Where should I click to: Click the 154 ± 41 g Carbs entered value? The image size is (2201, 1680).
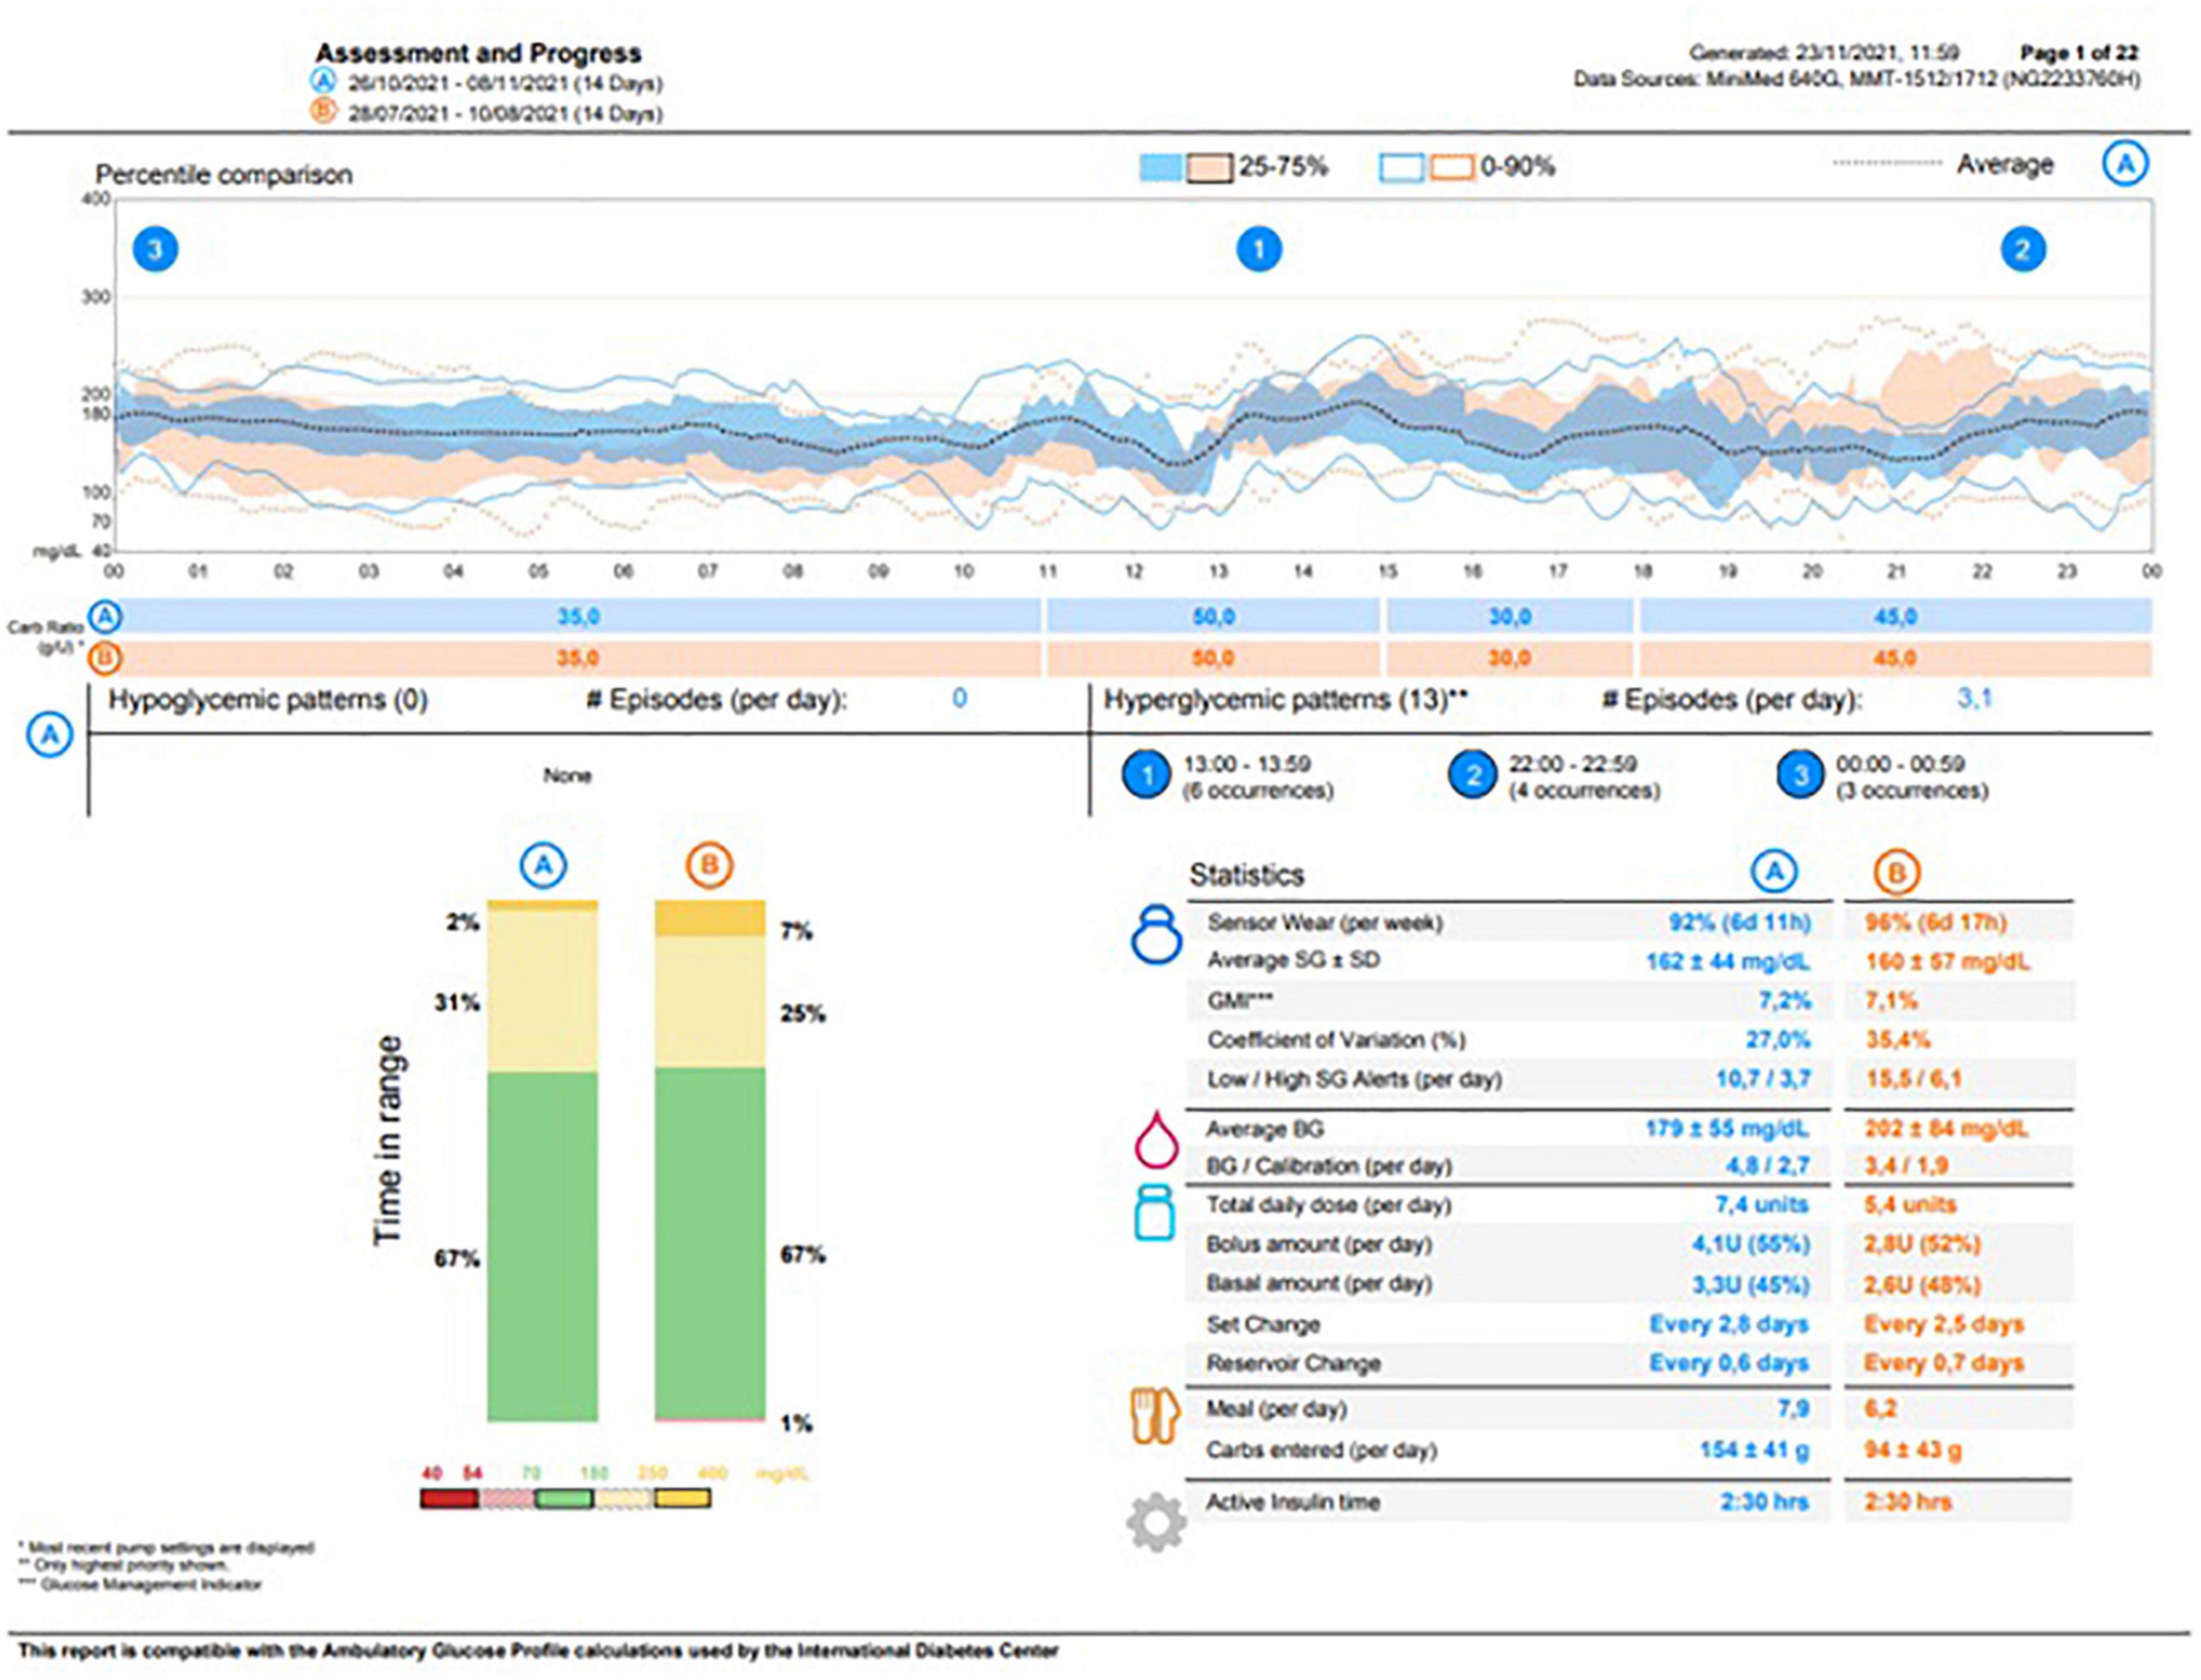(1755, 1450)
